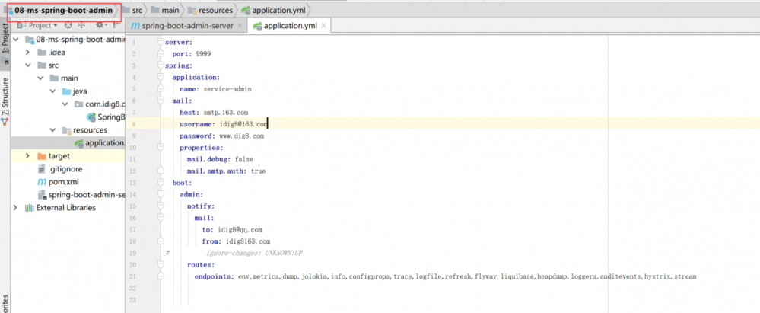Collapse the 08-ms-spring-boot-admin root node
This screenshot has height=313, width=760.
coord(16,40)
